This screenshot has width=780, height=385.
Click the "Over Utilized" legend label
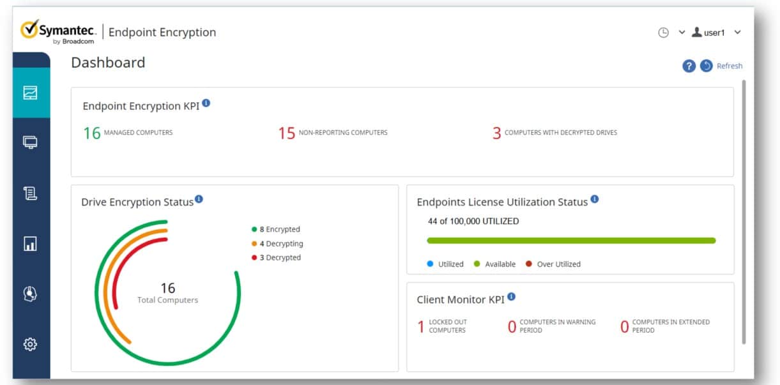[x=559, y=264]
